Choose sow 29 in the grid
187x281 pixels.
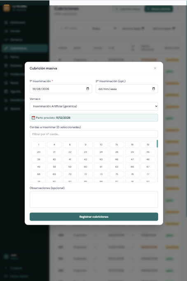(132, 152)
